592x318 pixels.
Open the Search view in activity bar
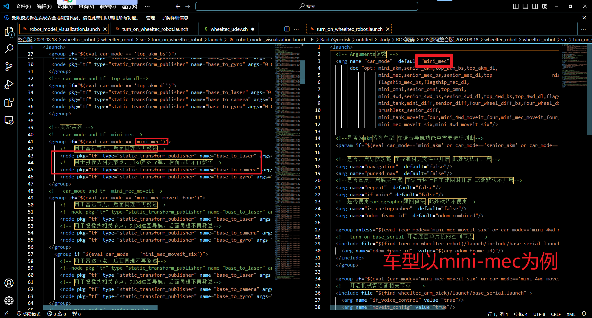coord(9,49)
